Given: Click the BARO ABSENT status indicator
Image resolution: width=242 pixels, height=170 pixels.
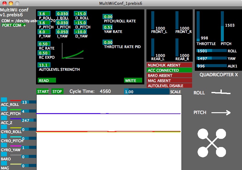Looking at the screenshot, I should click(169, 75).
